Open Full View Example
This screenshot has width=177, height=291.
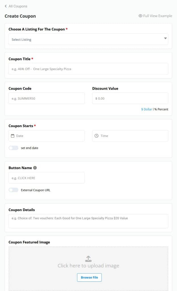(x=157, y=16)
